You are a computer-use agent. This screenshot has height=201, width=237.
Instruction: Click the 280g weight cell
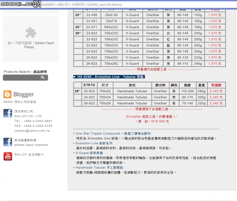[201, 91]
